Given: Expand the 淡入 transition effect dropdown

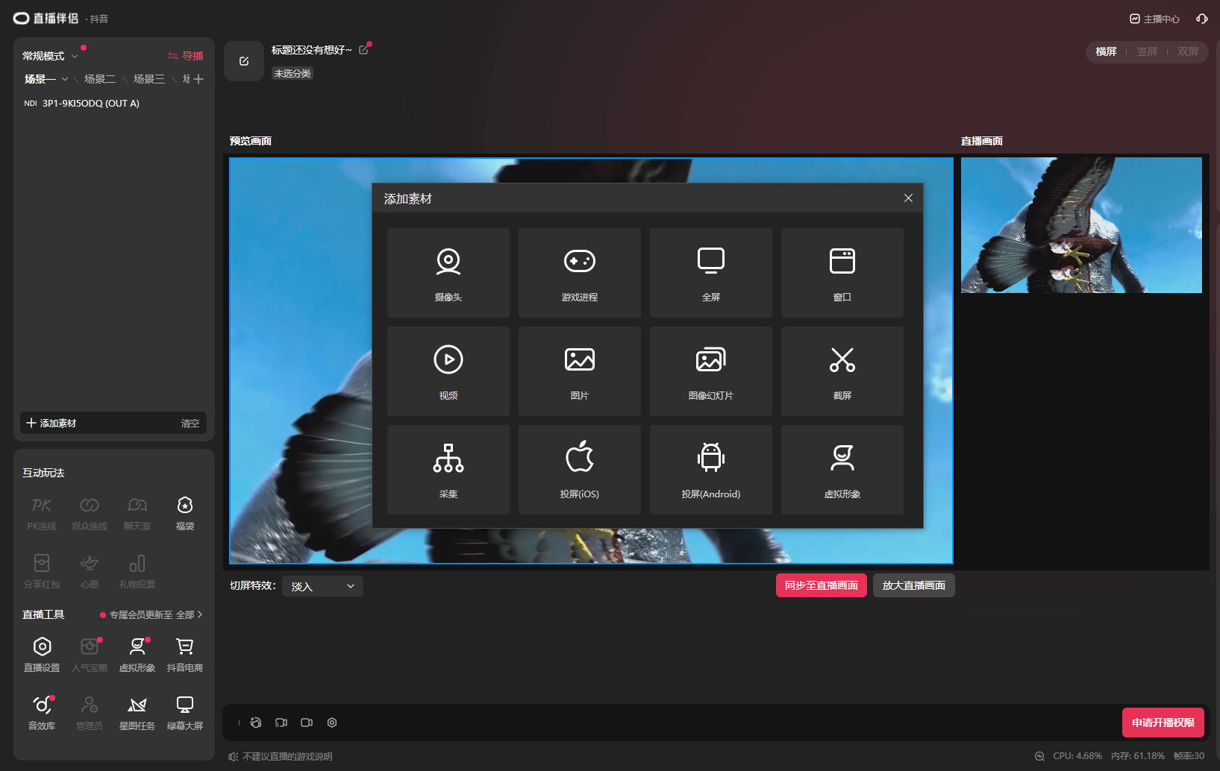Looking at the screenshot, I should coord(322,586).
